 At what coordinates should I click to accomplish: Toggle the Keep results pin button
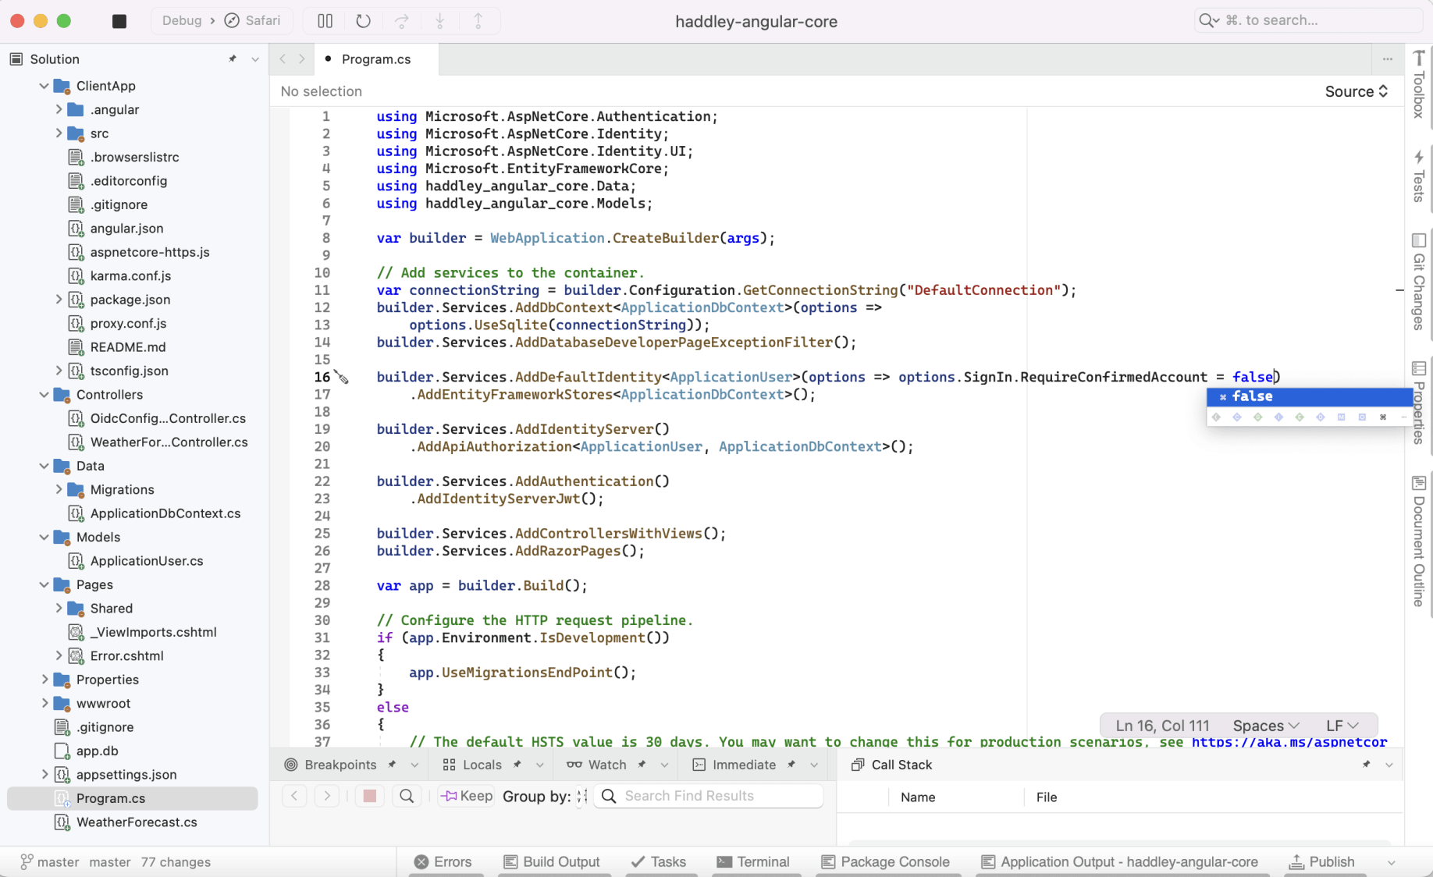pos(467,796)
